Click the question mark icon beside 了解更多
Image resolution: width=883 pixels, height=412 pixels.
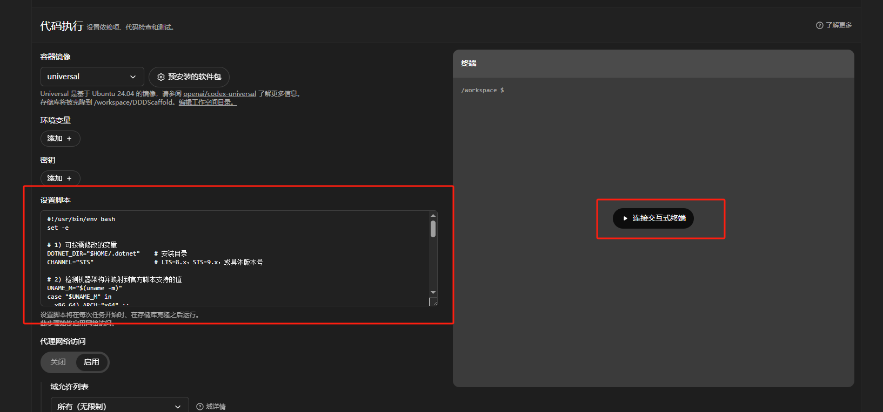tap(819, 25)
